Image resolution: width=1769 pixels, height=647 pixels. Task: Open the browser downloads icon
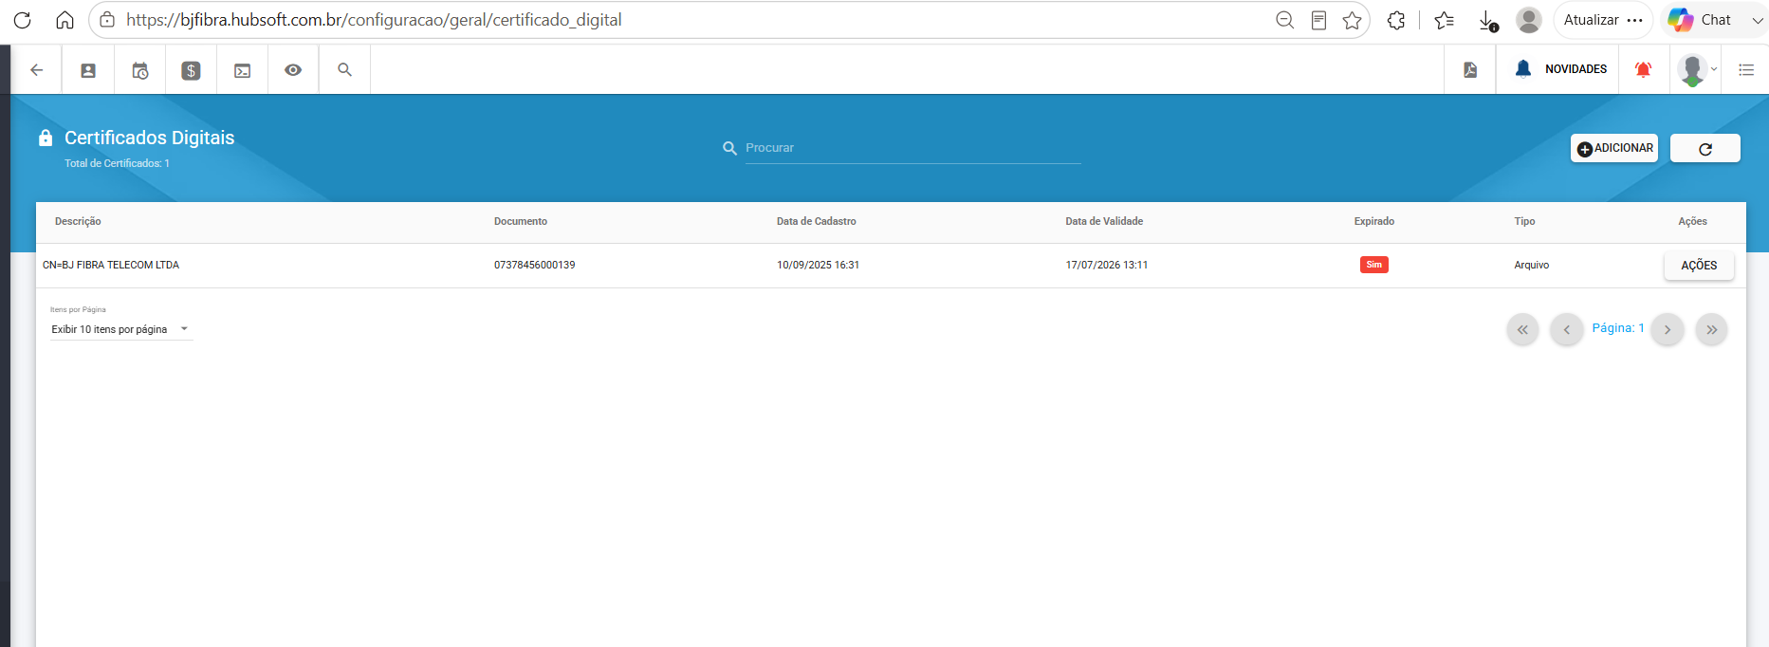click(x=1488, y=20)
